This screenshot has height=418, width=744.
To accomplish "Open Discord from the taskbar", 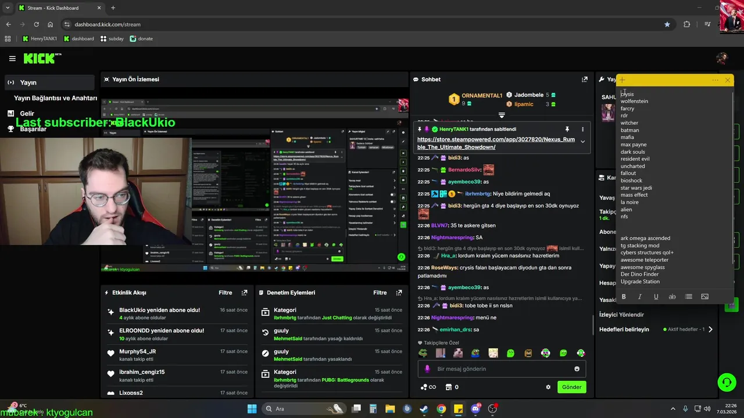I will [x=475, y=409].
